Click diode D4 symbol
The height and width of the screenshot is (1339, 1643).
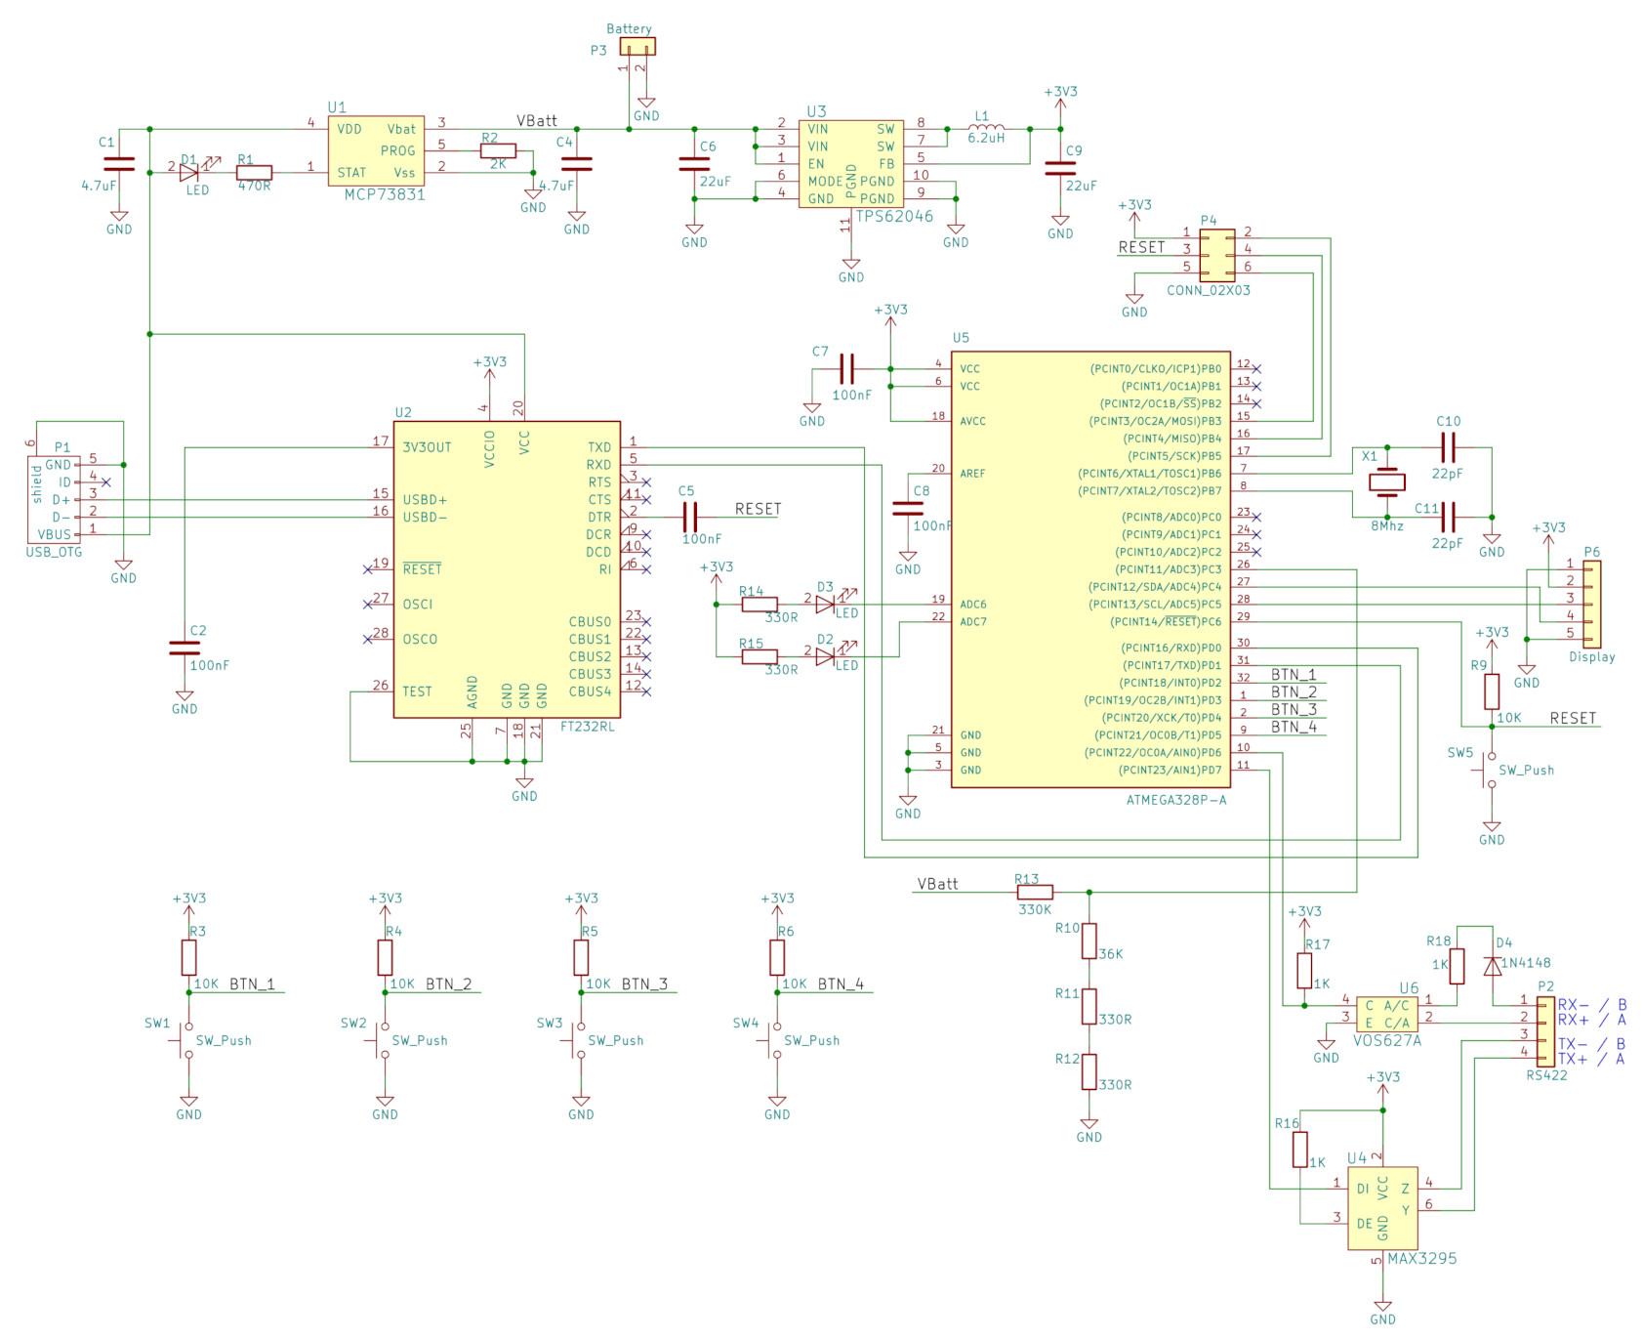coord(1493,966)
